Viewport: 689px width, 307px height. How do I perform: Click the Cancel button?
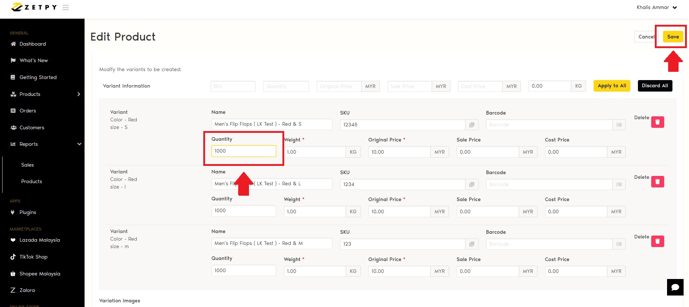click(646, 37)
